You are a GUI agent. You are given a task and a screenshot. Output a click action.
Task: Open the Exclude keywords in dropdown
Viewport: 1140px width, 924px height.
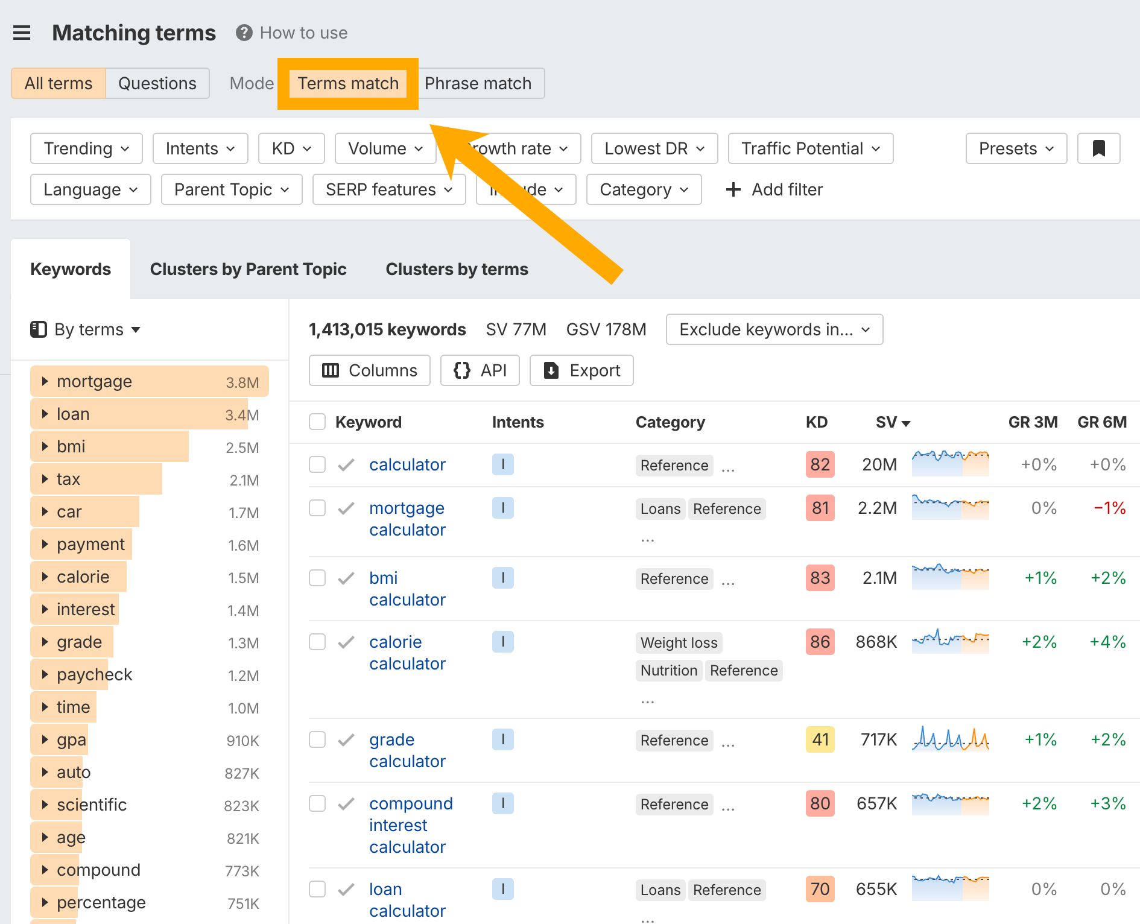774,329
